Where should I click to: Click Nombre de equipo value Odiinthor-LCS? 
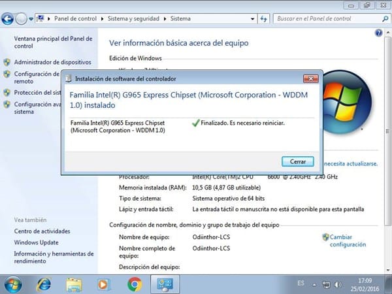pos(211,237)
